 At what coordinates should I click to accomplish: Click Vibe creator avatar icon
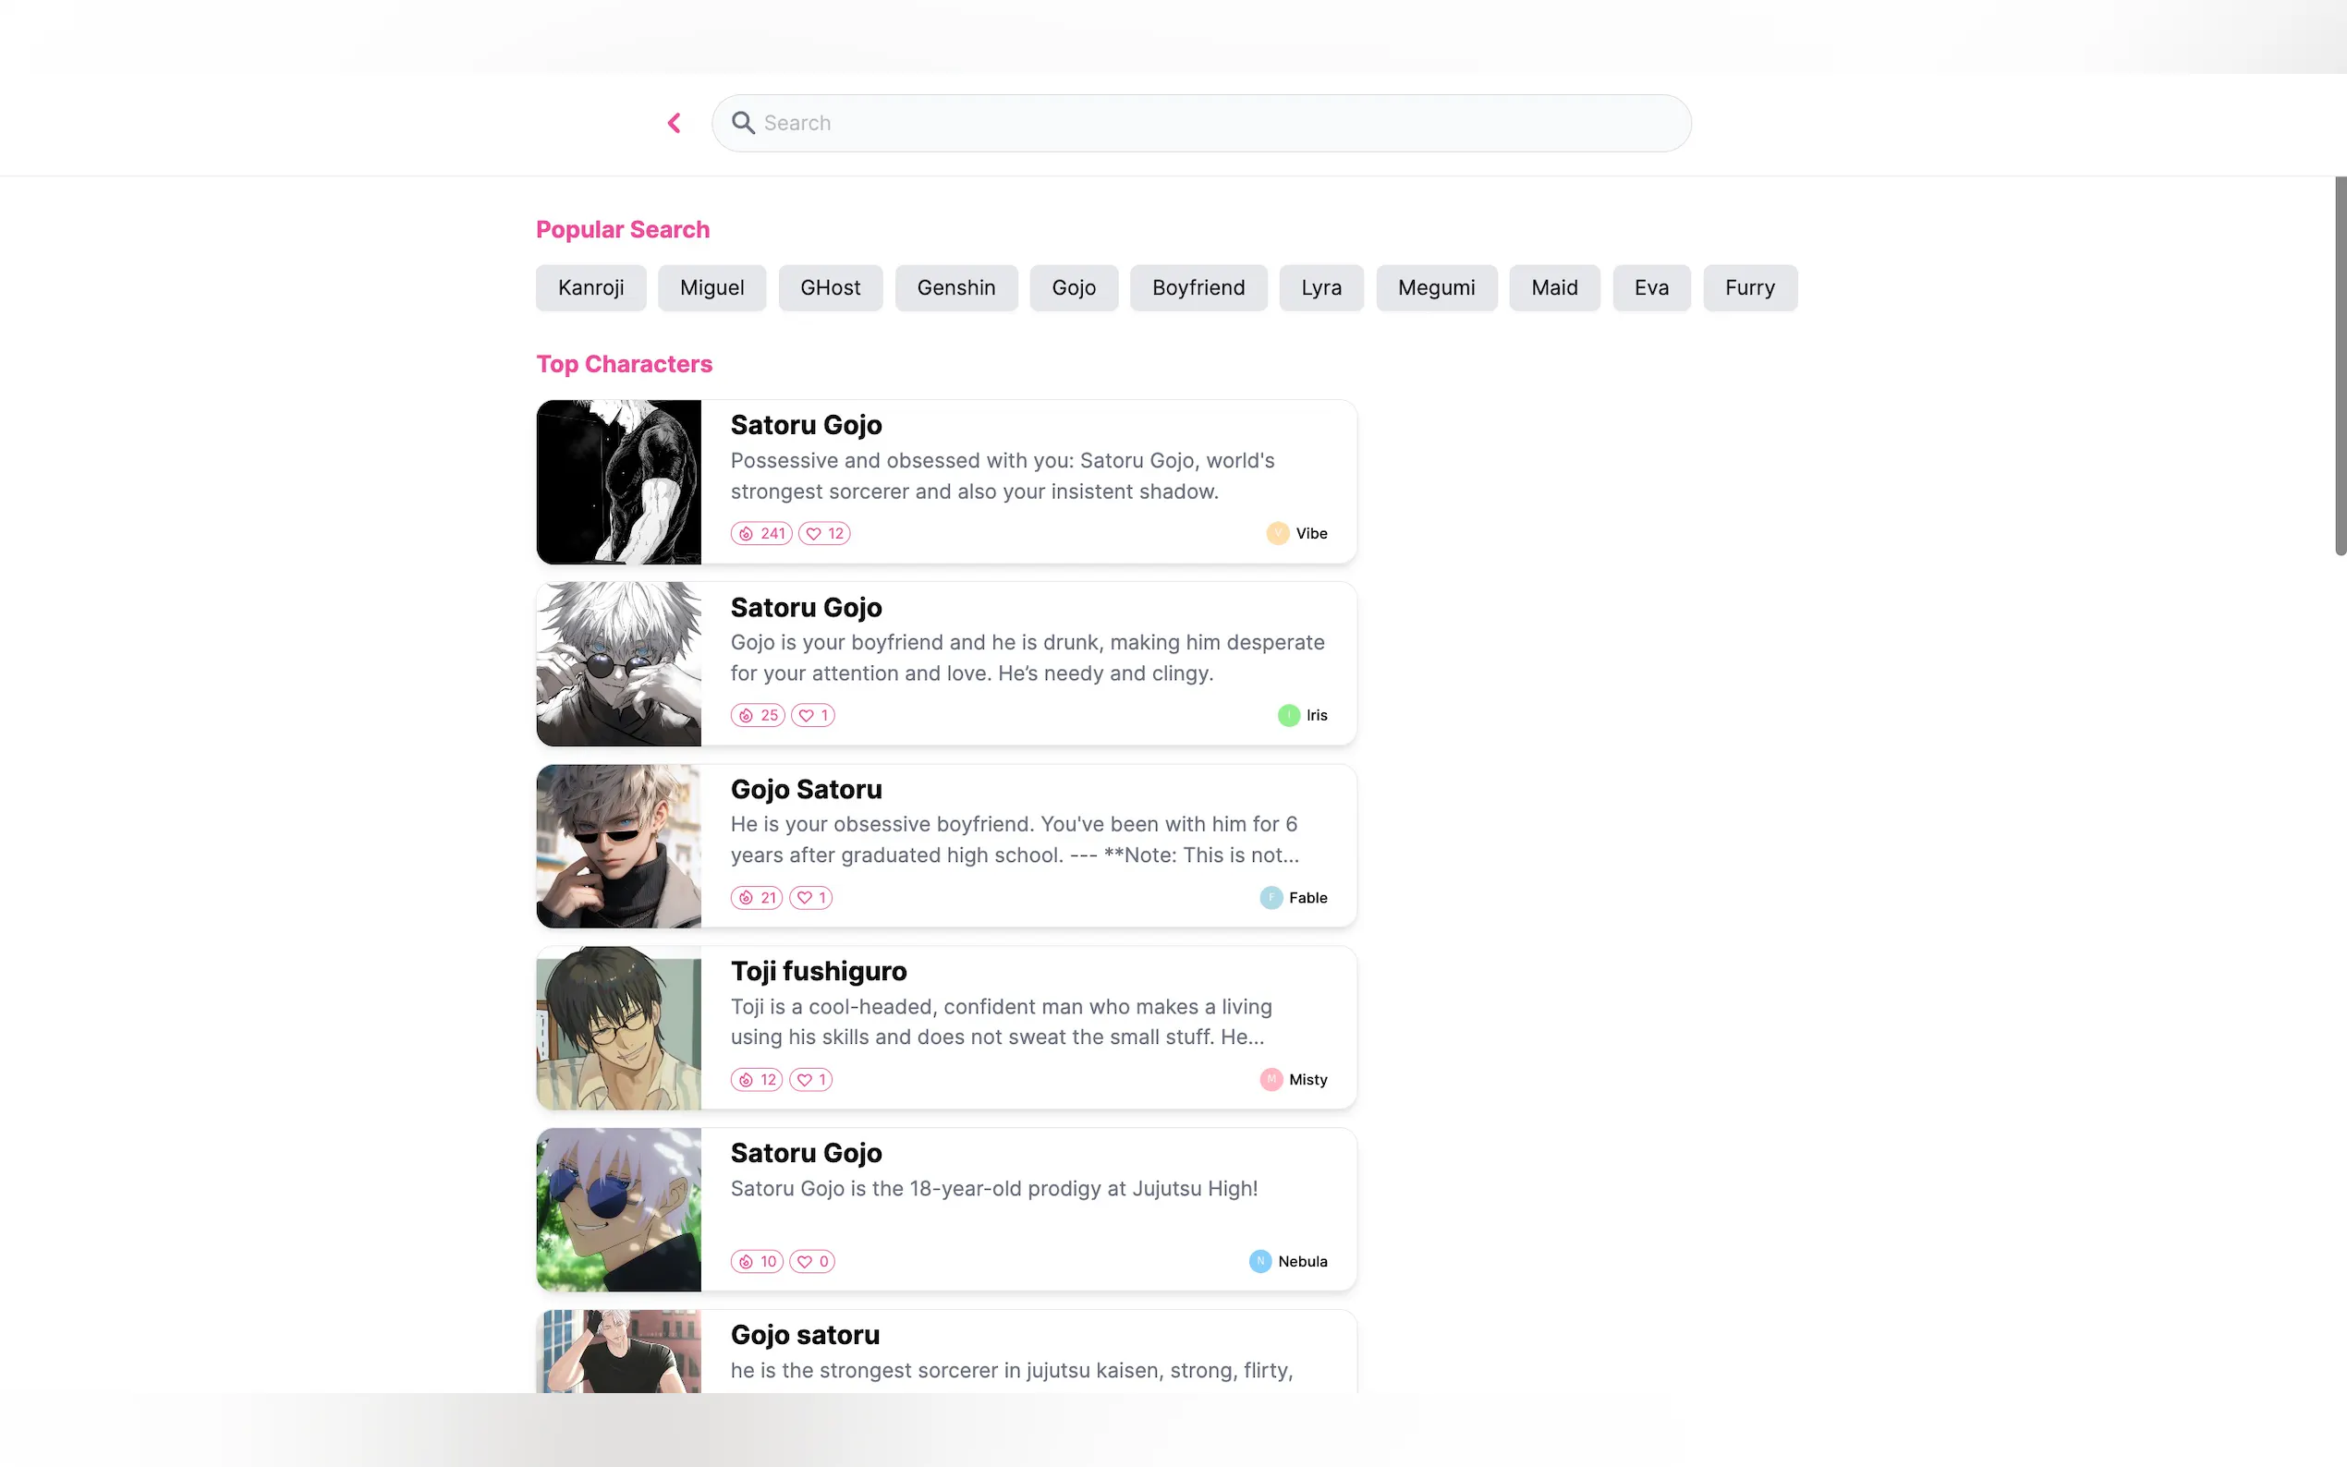click(1277, 534)
